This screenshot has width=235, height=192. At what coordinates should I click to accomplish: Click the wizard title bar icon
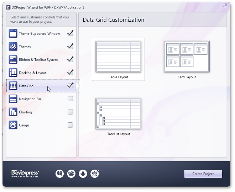point(8,7)
